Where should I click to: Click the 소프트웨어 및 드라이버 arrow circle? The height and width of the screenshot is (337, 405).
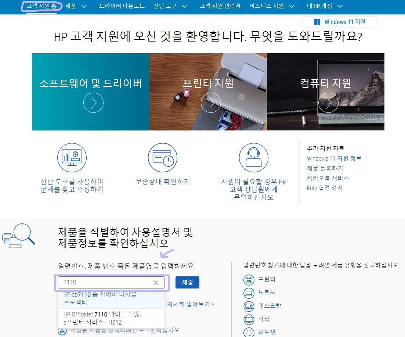pyautogui.click(x=93, y=103)
